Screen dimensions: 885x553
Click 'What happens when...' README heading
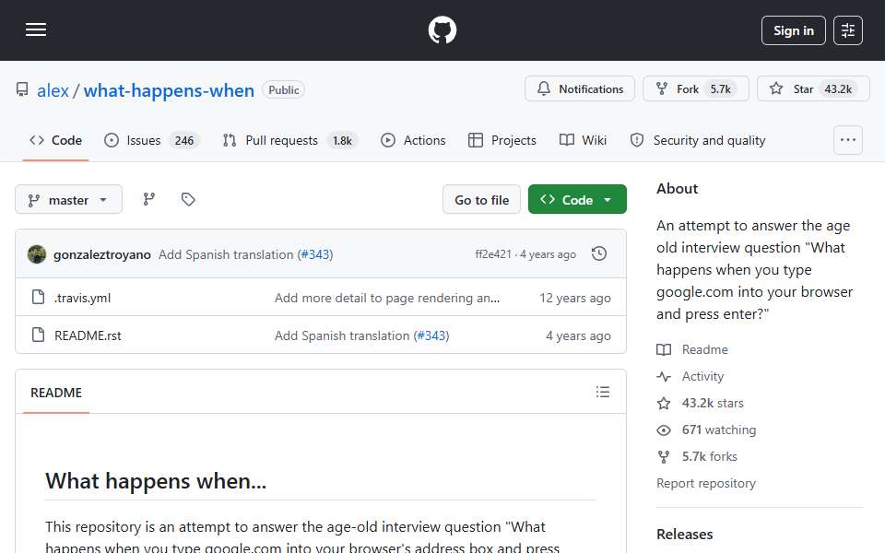tap(156, 481)
